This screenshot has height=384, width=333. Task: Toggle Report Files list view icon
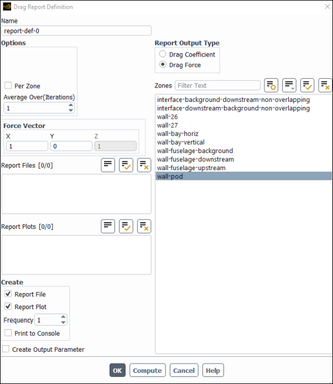point(108,165)
